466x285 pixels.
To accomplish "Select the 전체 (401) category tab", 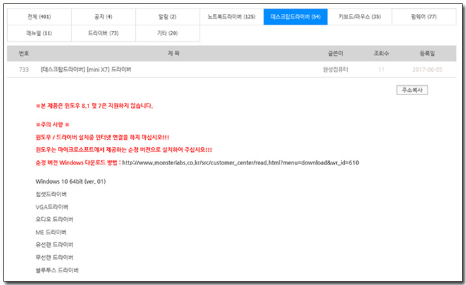I will click(39, 17).
